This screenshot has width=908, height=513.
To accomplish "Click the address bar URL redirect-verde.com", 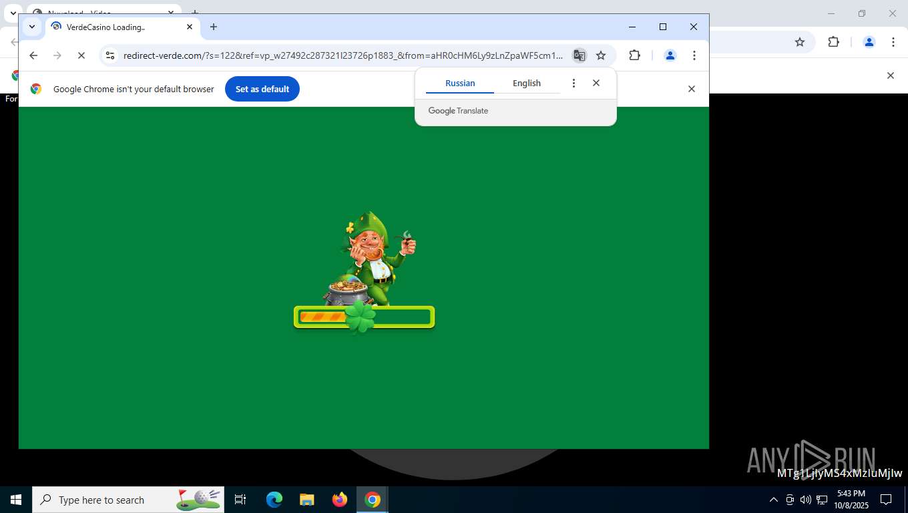I will (x=343, y=55).
